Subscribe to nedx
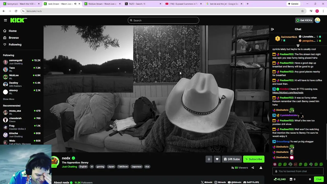 (254, 159)
